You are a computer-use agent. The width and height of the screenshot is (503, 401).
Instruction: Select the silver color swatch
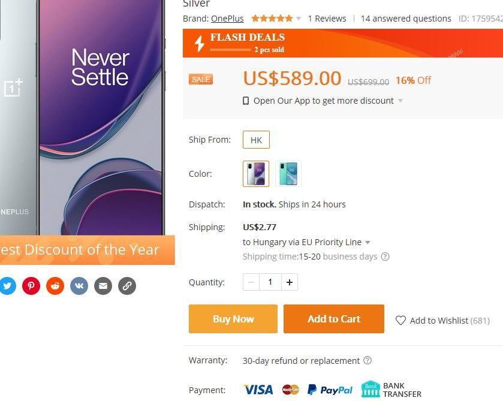[256, 174]
